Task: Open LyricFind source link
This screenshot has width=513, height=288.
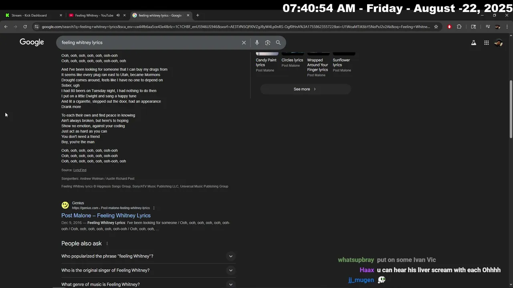Action: [x=80, y=170]
